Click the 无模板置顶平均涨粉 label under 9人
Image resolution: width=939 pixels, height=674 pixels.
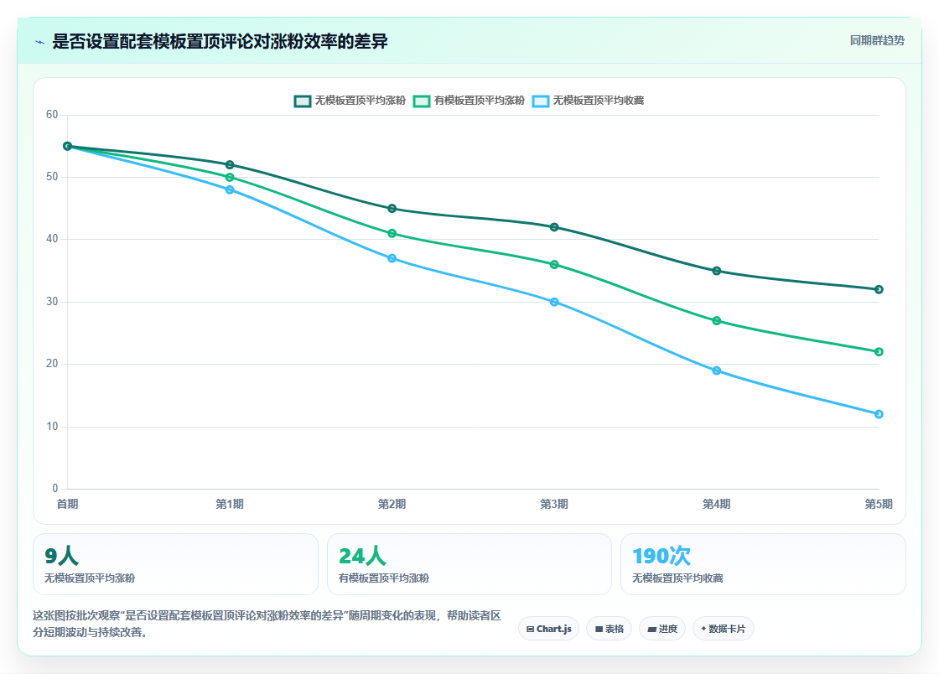90,578
